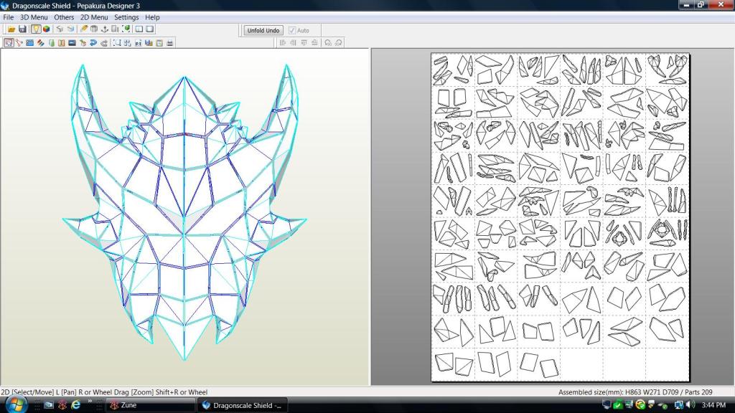Click the align top icon
Viewport: 735px width, 413px height.
[304, 42]
